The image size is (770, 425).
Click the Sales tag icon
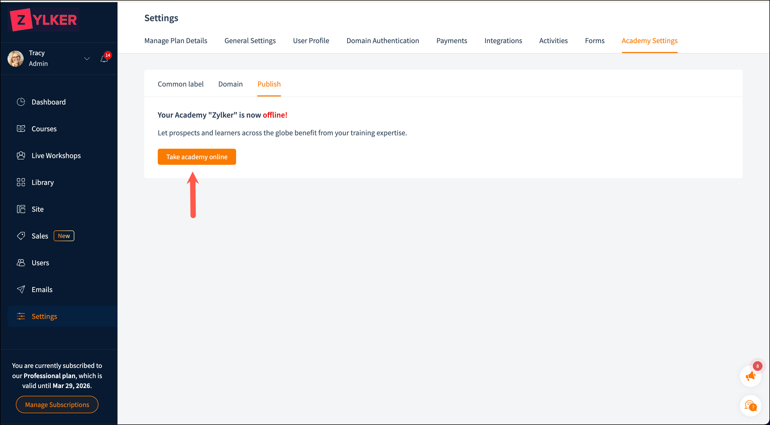coord(21,236)
